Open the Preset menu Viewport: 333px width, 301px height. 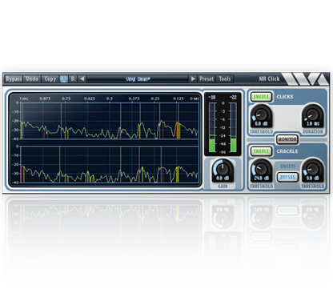coord(207,78)
